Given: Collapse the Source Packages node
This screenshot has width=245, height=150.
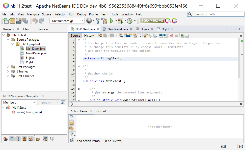Looking at the screenshot, I should pos(8,40).
